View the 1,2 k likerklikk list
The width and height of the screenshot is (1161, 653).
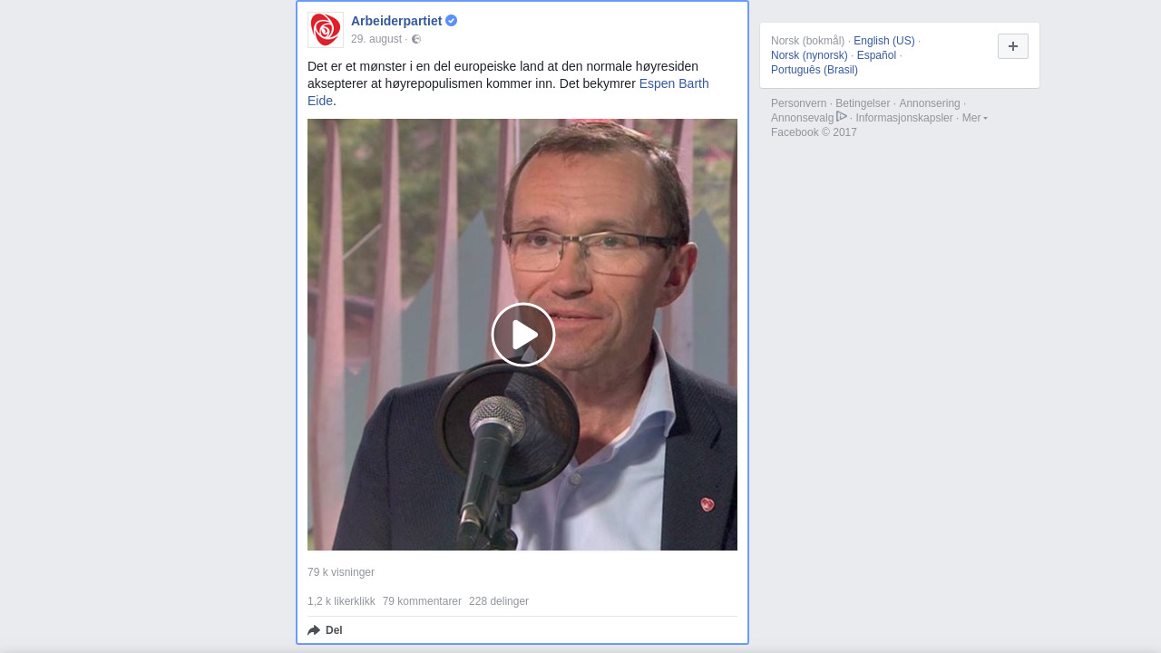(x=341, y=601)
